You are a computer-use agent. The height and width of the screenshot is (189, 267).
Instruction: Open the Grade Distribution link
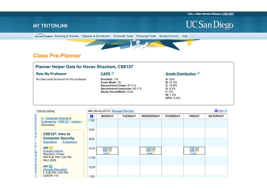(x=181, y=74)
